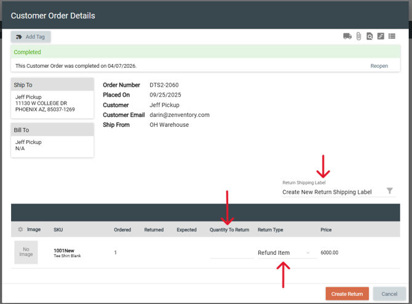
Task: Click the Ship To panel header
Action: [52, 85]
